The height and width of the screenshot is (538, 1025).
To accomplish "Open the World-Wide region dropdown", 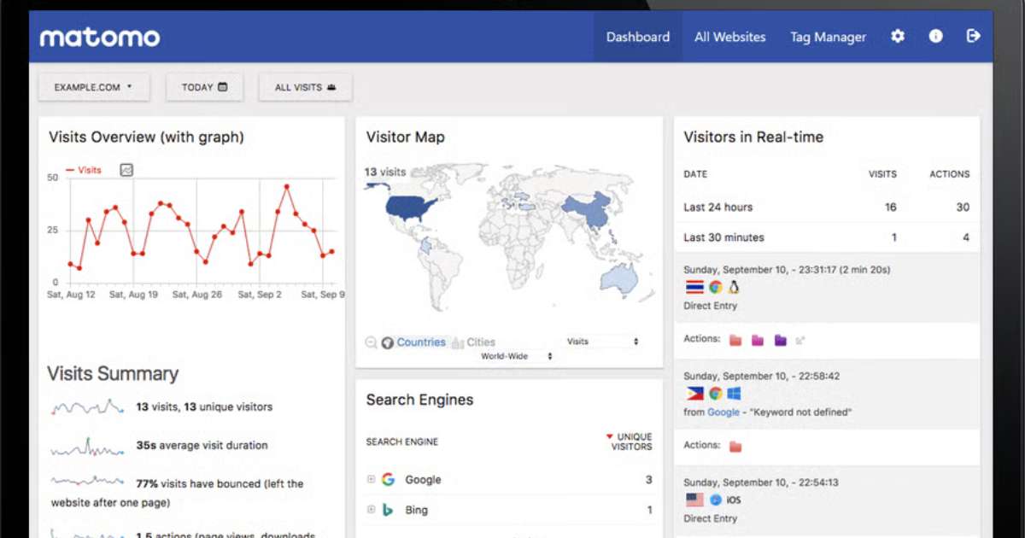I will pyautogui.click(x=517, y=356).
